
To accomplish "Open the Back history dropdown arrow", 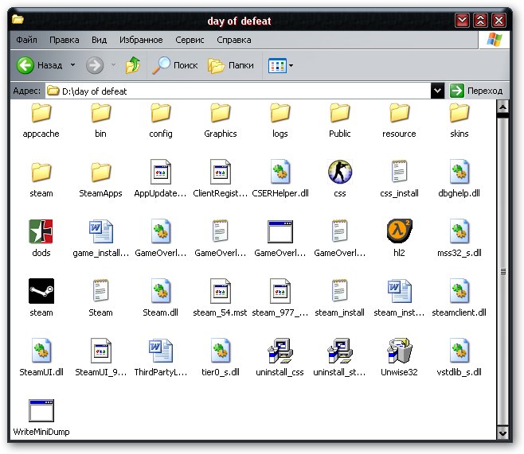I will [72, 65].
